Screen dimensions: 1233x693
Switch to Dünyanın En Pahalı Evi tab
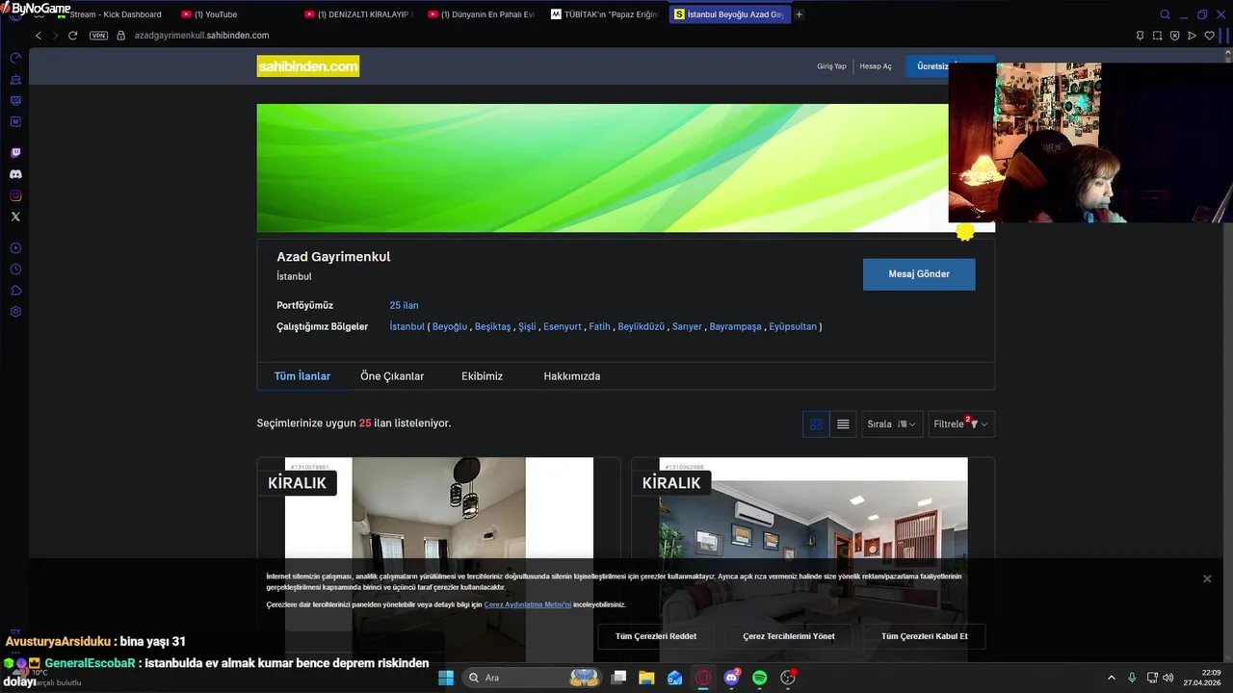[x=482, y=14]
